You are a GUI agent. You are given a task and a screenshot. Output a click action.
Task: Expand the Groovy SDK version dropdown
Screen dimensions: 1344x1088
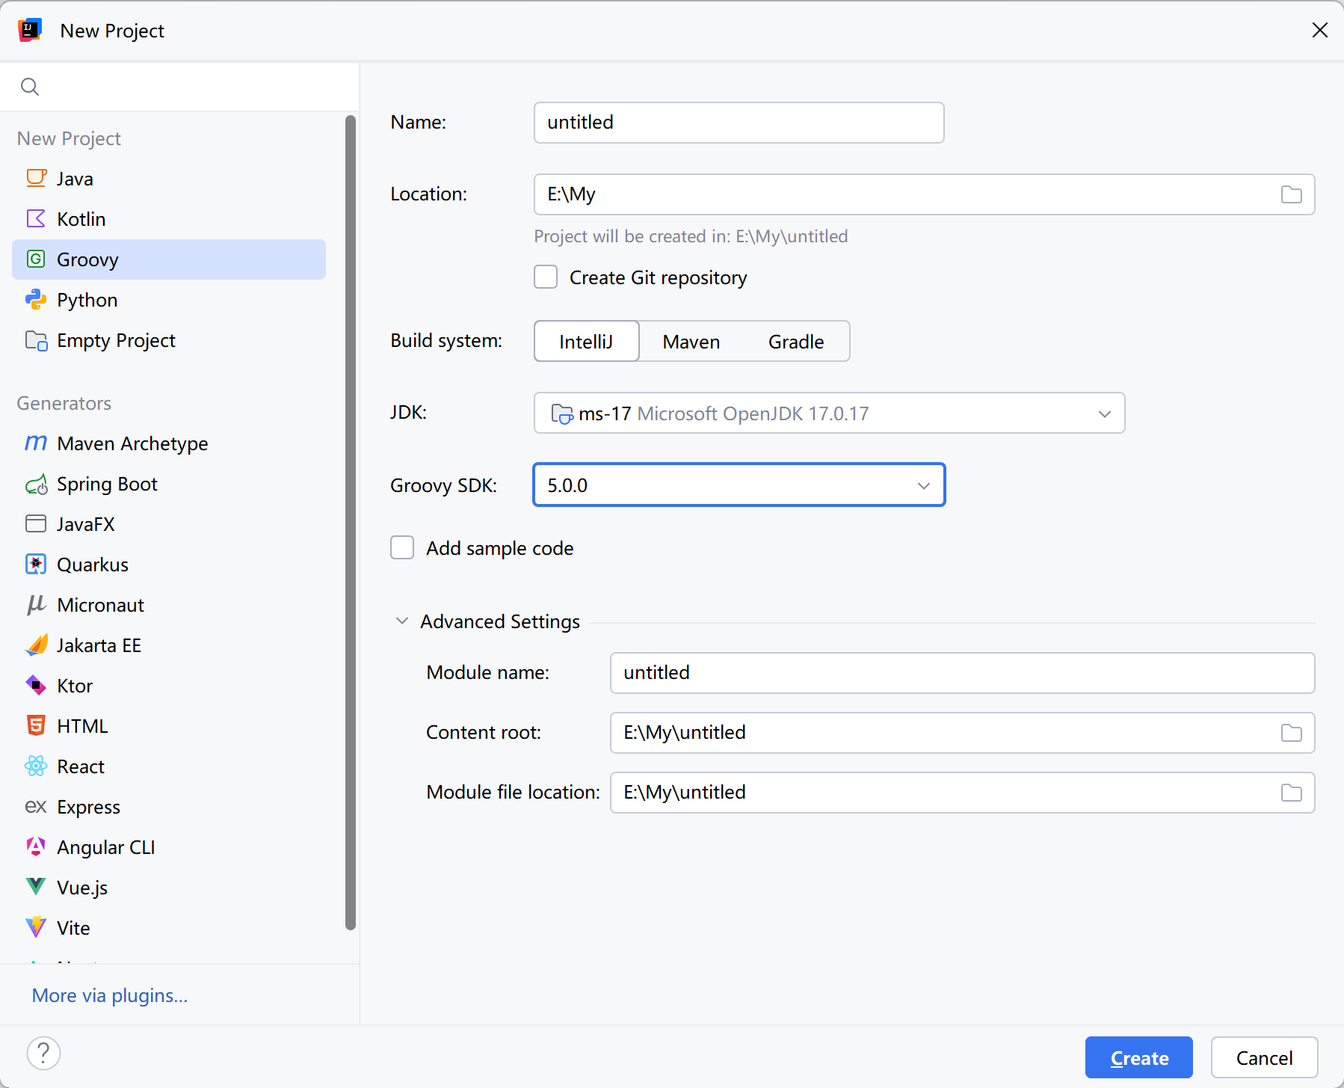click(x=923, y=485)
